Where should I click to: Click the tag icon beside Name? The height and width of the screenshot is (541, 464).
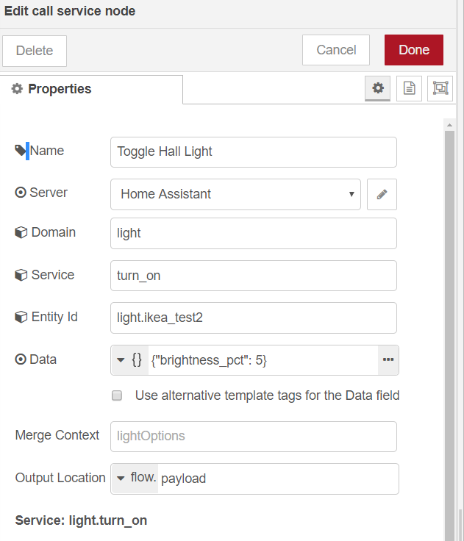tap(21, 151)
